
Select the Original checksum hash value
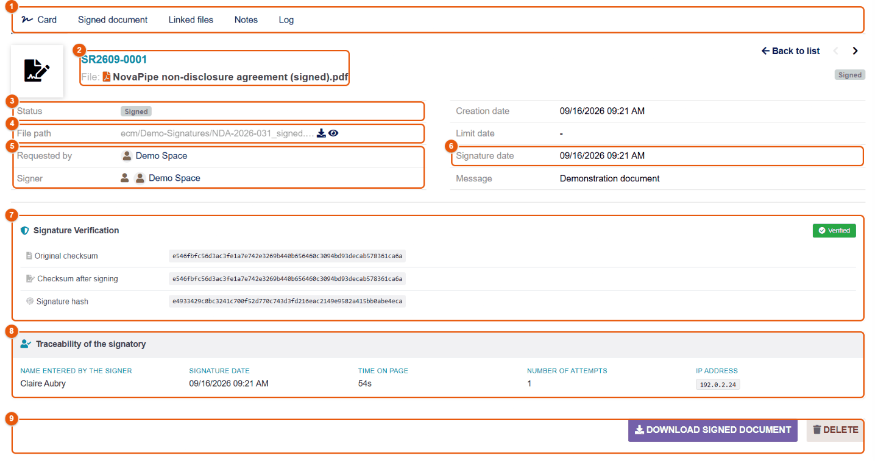tap(287, 256)
